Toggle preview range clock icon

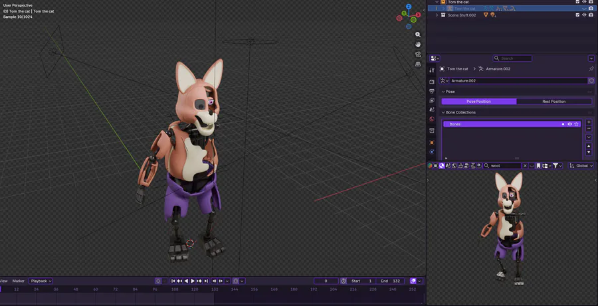click(344, 281)
